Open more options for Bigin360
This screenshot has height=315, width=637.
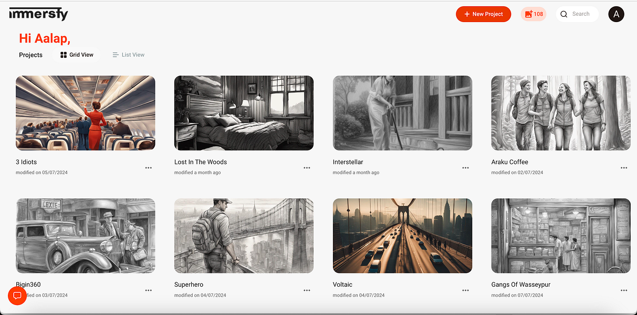(149, 290)
